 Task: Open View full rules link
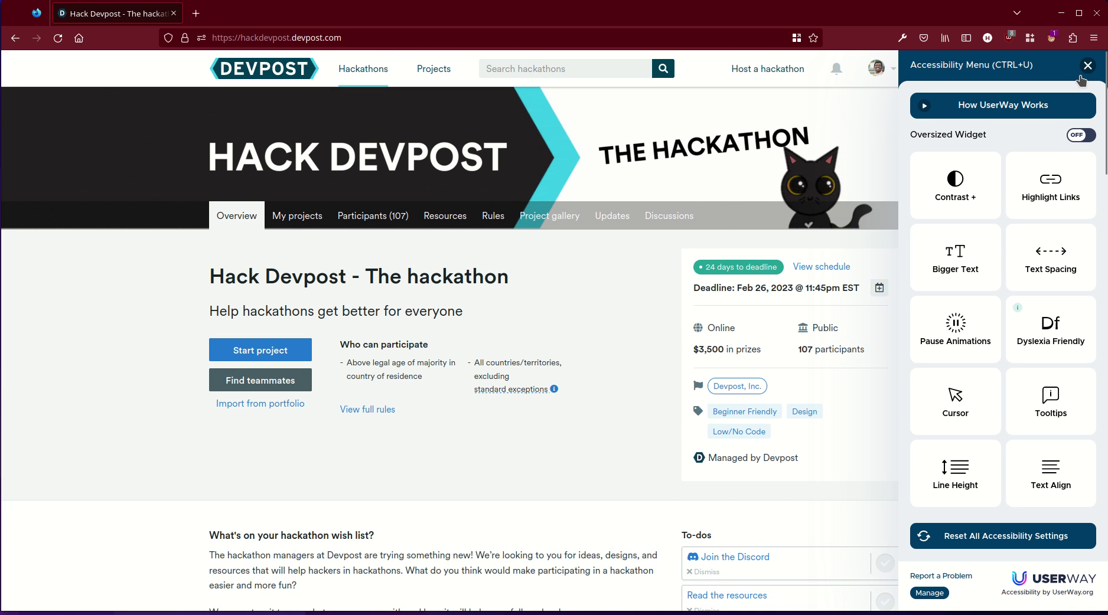pyautogui.click(x=367, y=409)
